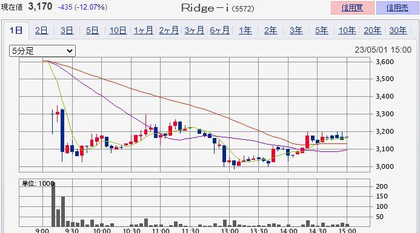Show the 2ヶ月 chart

pos(168,30)
